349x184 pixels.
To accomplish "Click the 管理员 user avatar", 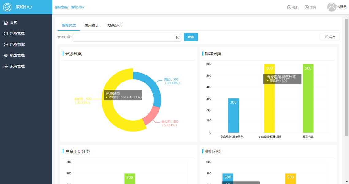I will coord(332,7).
